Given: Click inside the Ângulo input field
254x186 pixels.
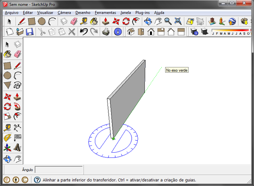Looking at the screenshot, I should [x=59, y=170].
